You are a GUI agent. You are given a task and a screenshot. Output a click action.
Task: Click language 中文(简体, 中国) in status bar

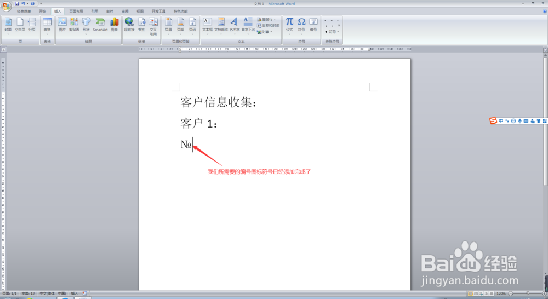[53, 294]
